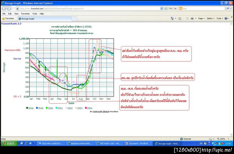Open the View menu

tap(16, 14)
